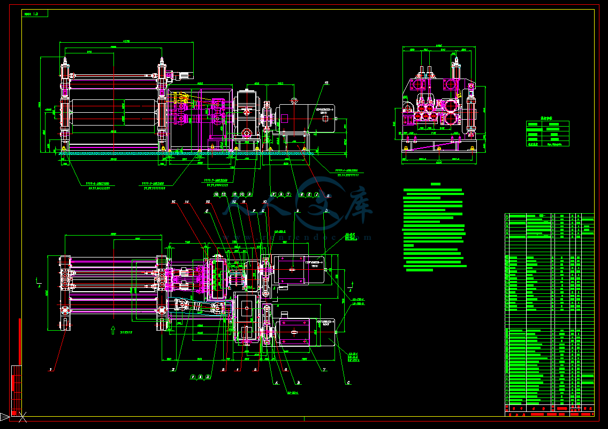
Task: Select section label "B" below the plan view
Action: point(299,383)
